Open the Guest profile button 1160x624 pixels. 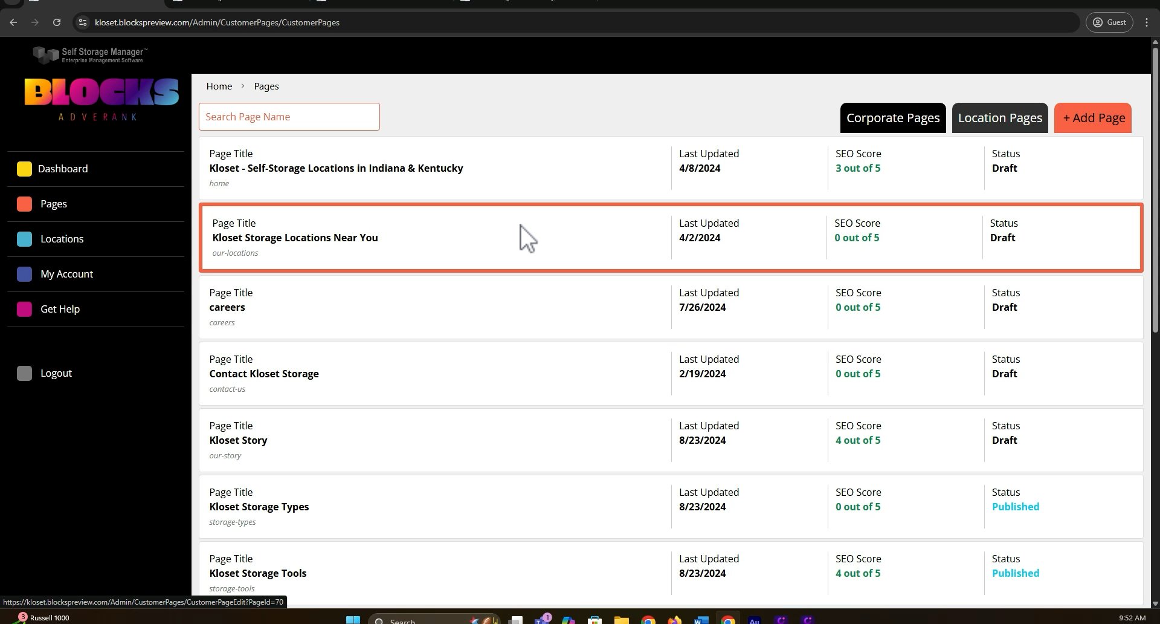1109,22
